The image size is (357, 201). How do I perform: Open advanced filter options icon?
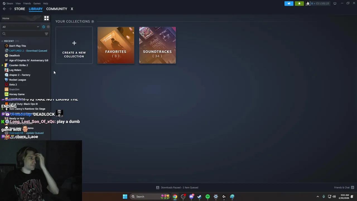click(47, 34)
